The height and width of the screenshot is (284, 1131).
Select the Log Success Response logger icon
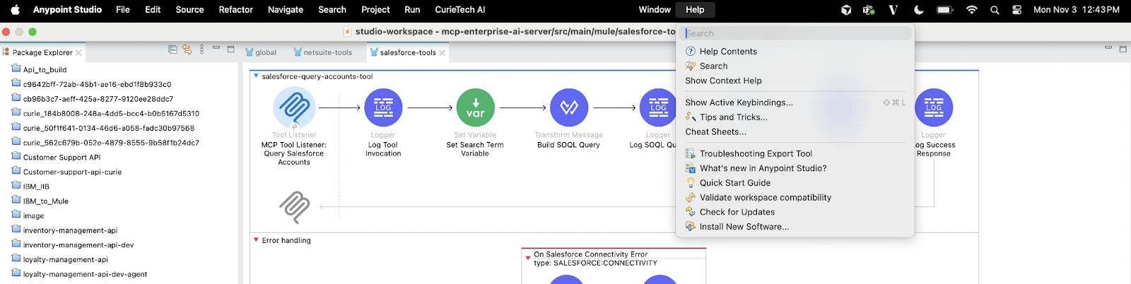pyautogui.click(x=934, y=107)
